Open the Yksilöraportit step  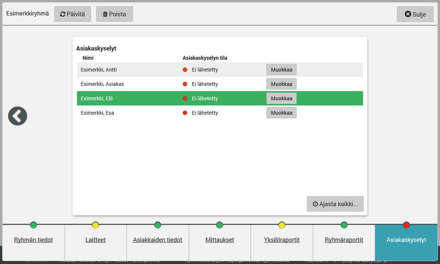[x=282, y=240]
